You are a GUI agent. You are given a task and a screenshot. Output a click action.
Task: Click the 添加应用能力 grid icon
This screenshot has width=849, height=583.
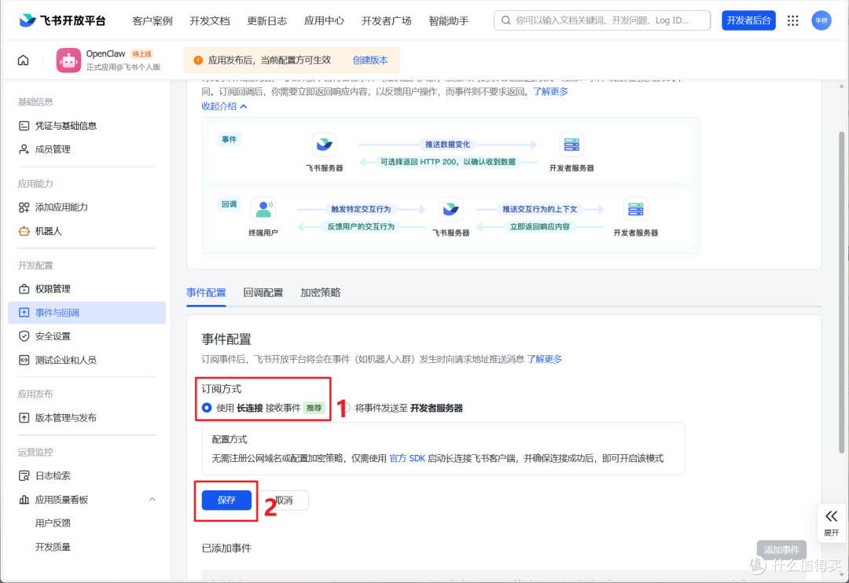24,207
